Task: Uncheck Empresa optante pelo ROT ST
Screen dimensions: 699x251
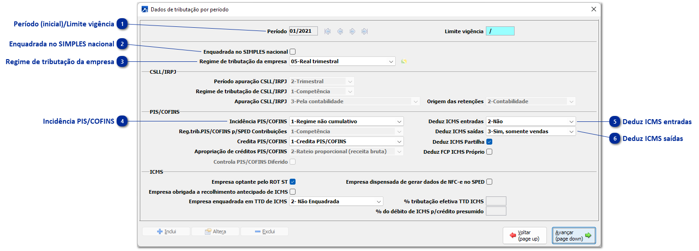Action: (x=292, y=182)
